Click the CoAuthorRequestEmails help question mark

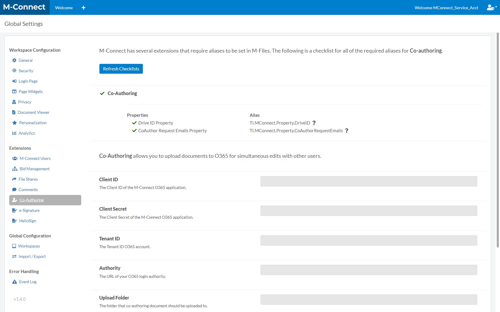[346, 130]
